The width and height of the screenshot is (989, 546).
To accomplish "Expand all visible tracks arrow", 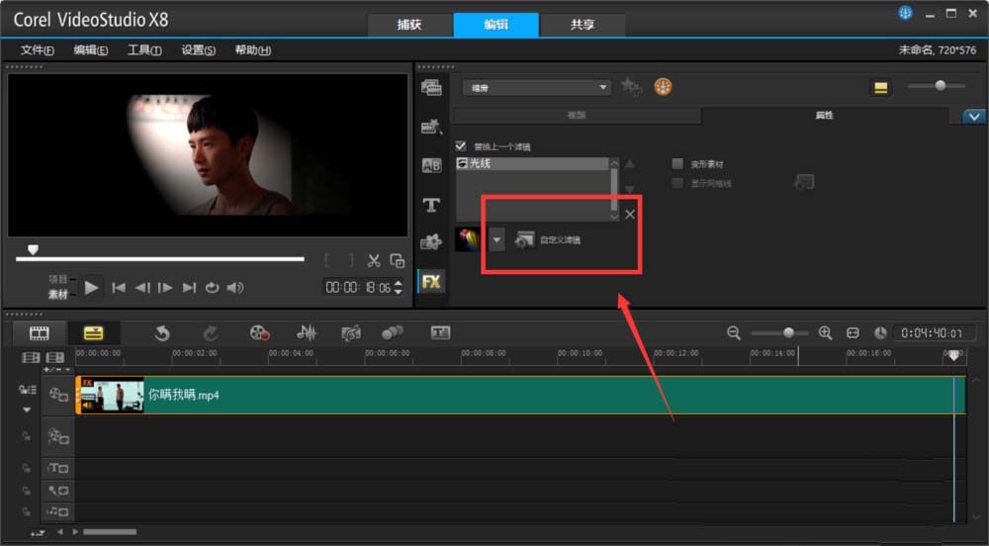I will click(x=27, y=409).
